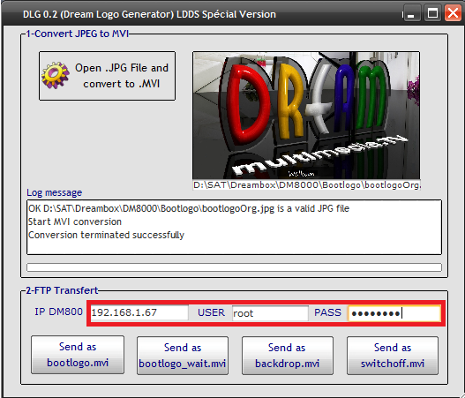
Task: Open .JPG File and convert to .MVI
Action: click(x=107, y=76)
